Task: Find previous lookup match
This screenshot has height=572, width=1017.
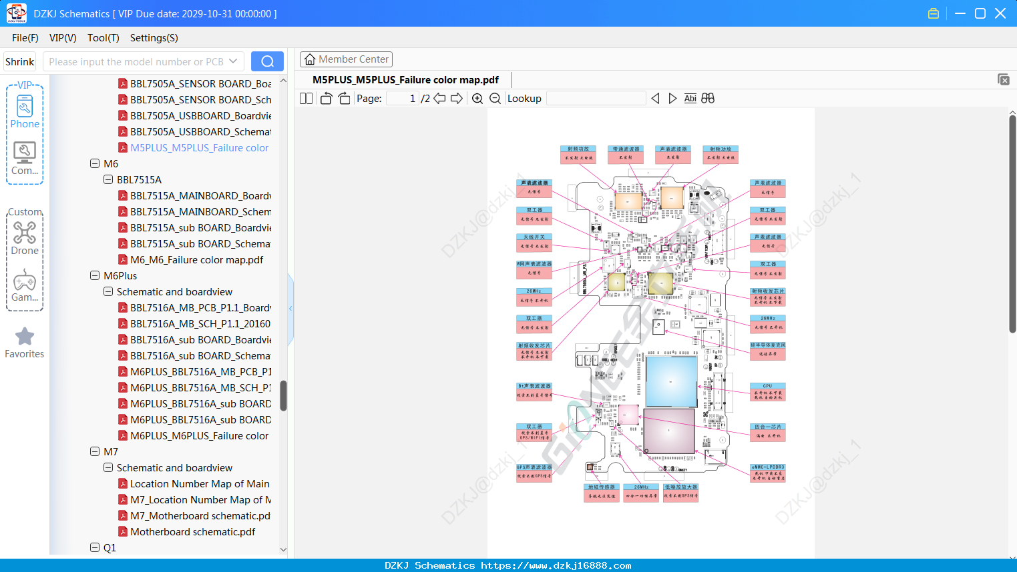Action: click(655, 99)
